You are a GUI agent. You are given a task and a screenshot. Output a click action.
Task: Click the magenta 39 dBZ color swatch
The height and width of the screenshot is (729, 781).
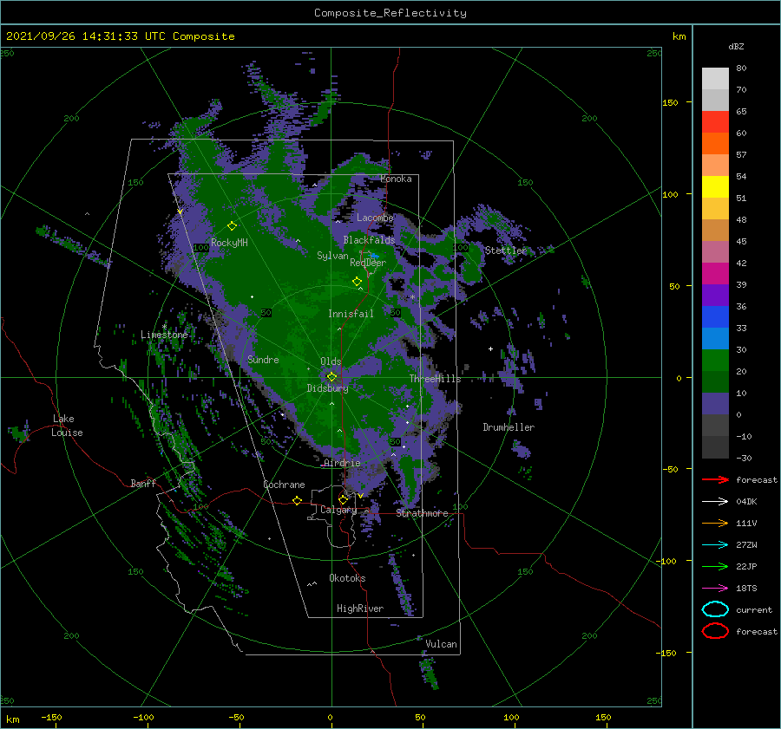point(715,274)
